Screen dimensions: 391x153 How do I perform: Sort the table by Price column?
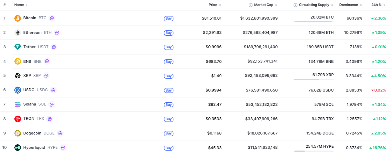tap(215, 5)
